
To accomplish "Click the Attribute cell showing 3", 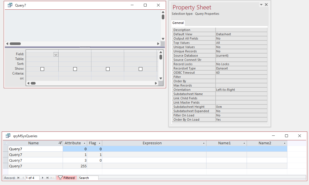I will click(x=75, y=160).
